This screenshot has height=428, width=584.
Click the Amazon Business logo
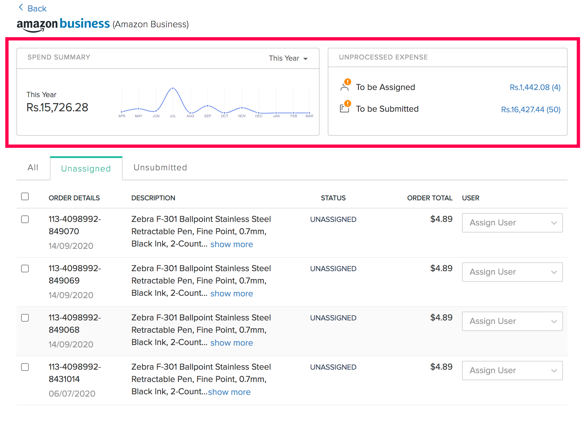[63, 24]
